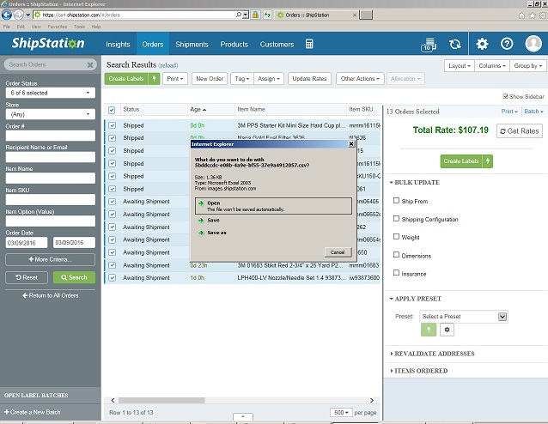Enable the Shipping Configuration checkbox
The width and height of the screenshot is (548, 424).
point(396,219)
